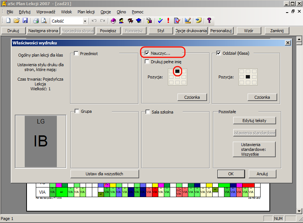Create a new file from toolbar
The image size is (303, 223).
click(x=8, y=20)
